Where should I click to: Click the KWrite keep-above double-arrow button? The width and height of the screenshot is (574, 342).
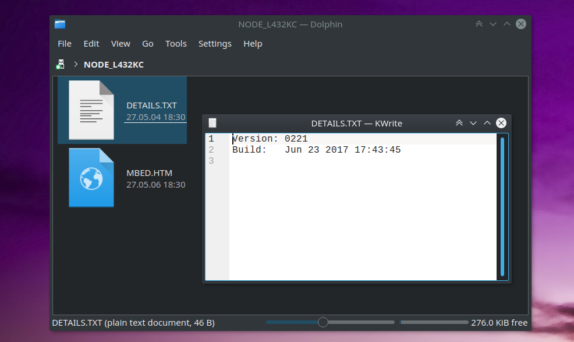point(459,123)
